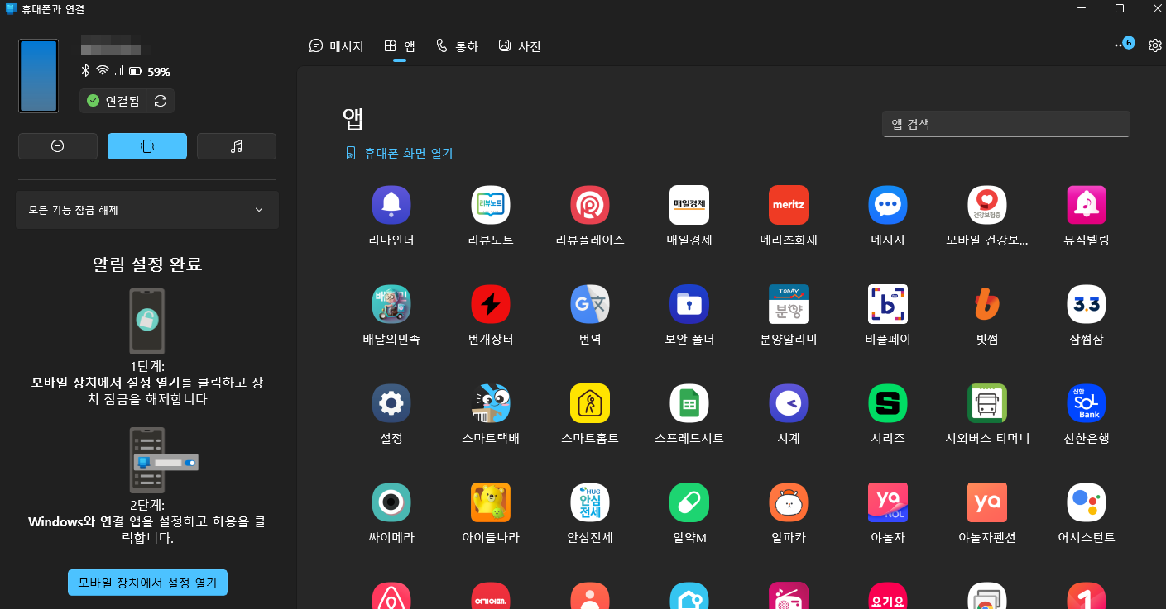
Task: Open the 모바일 건강보험증 app icon
Action: pyautogui.click(x=987, y=205)
